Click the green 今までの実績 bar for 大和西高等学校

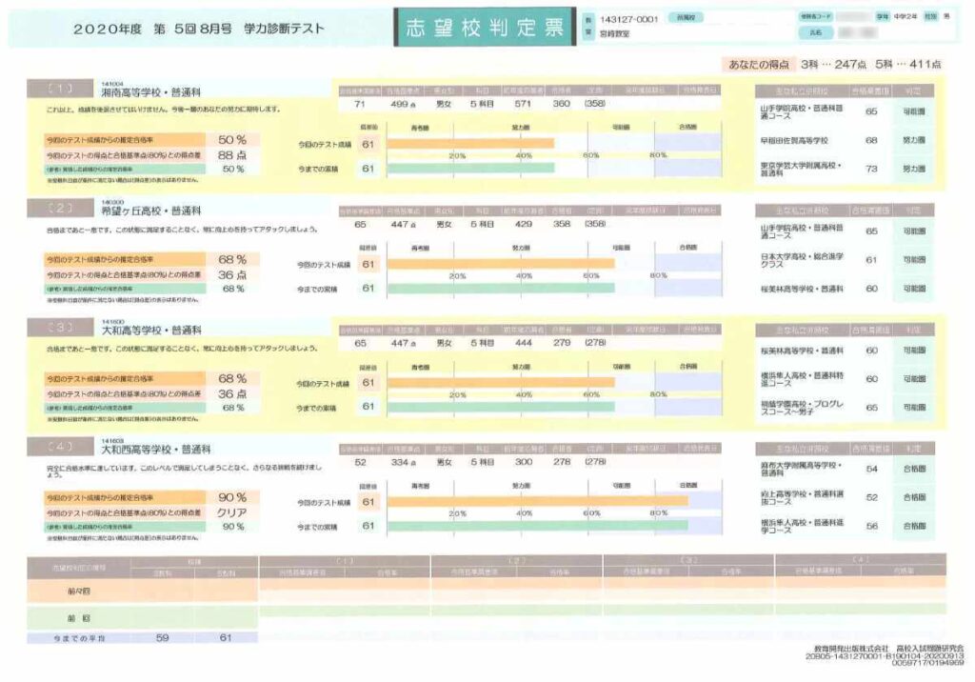(x=536, y=525)
